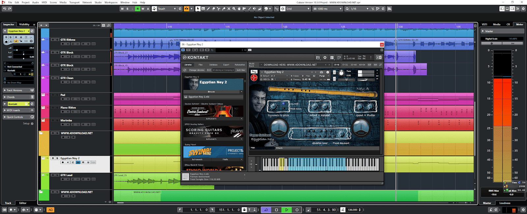Solo the Marimba track
Viewport: 527px width, 214px height.
(x=57, y=120)
